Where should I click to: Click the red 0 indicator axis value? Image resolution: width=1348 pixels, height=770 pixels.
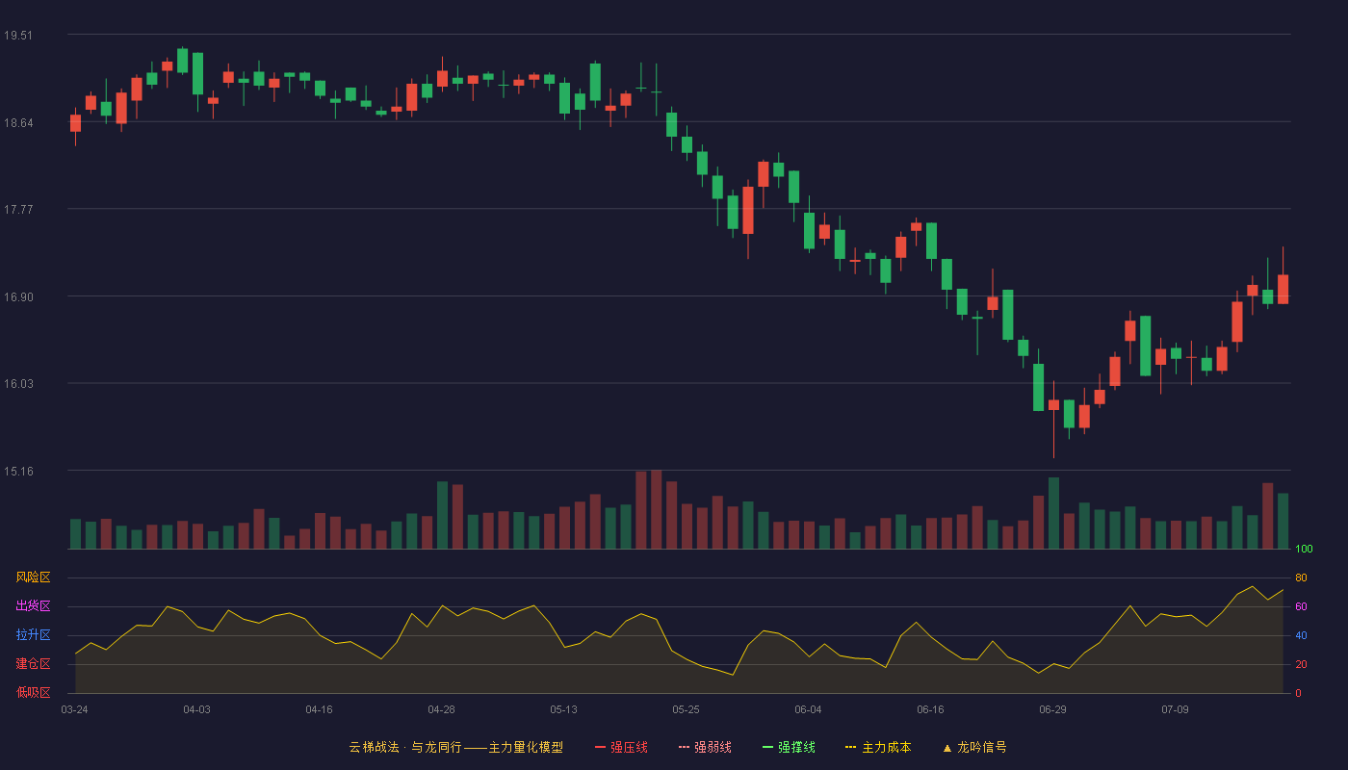pyautogui.click(x=1298, y=693)
